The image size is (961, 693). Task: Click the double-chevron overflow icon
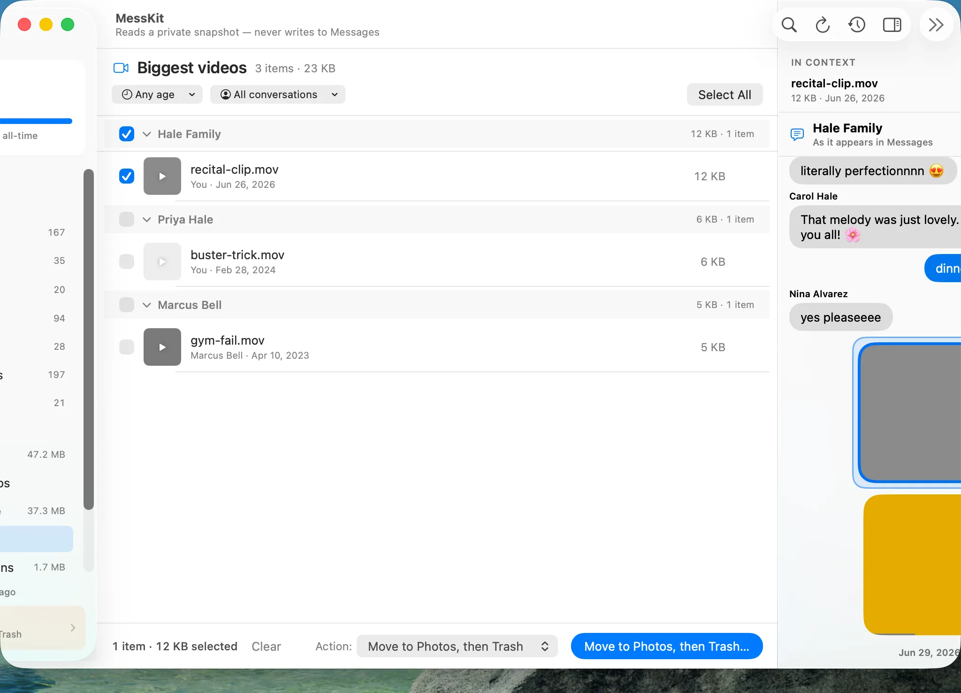[936, 25]
